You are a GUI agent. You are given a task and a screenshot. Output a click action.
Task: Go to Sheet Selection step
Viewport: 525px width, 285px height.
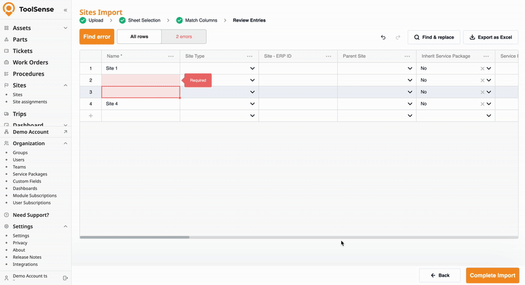tap(140, 20)
